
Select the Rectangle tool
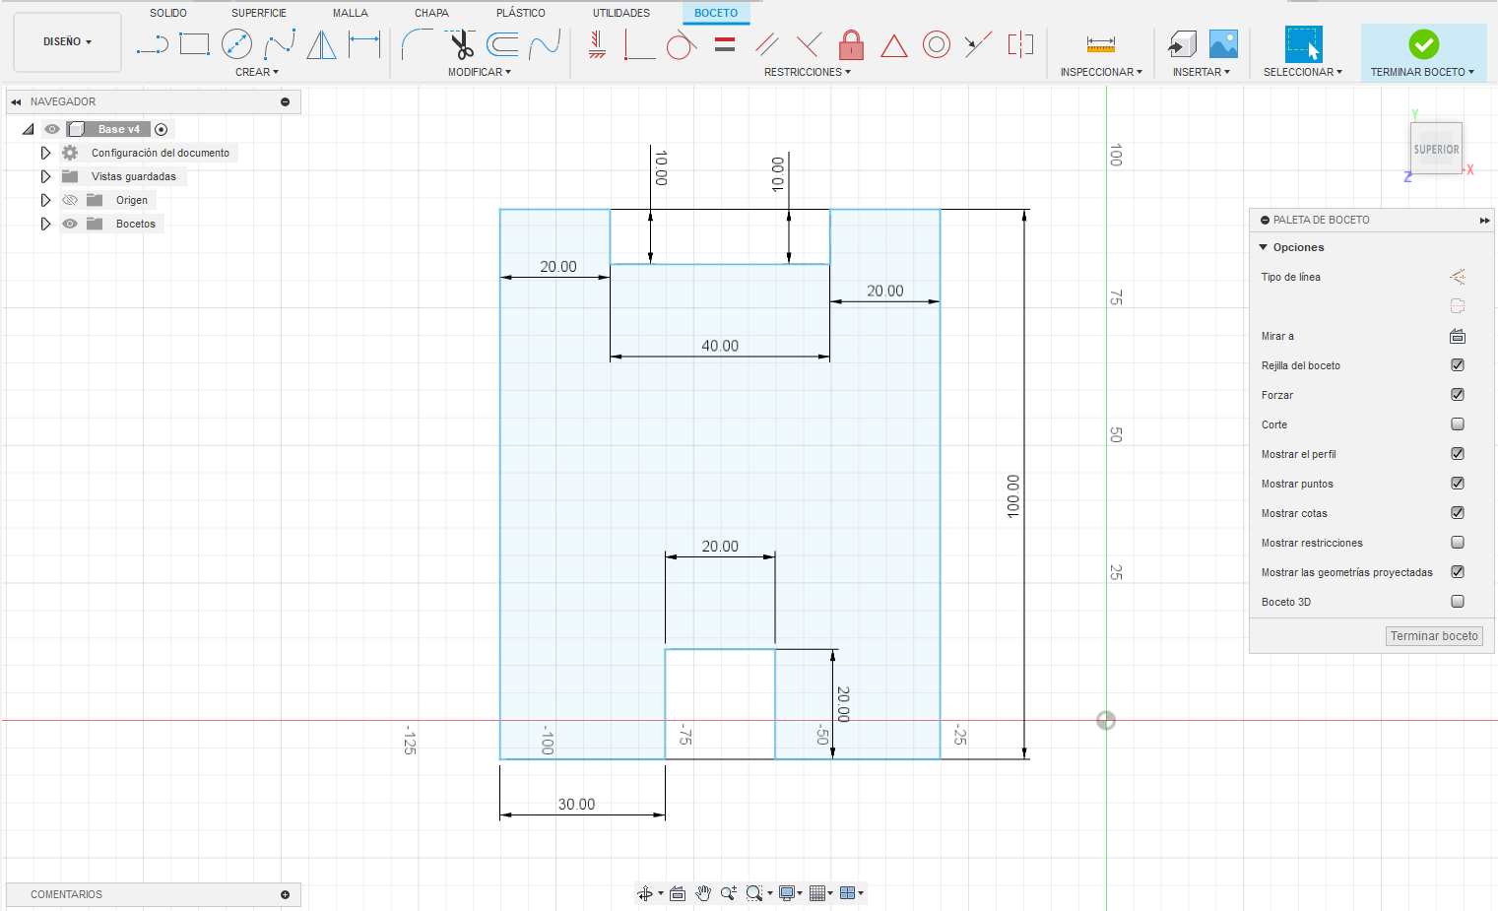(195, 44)
